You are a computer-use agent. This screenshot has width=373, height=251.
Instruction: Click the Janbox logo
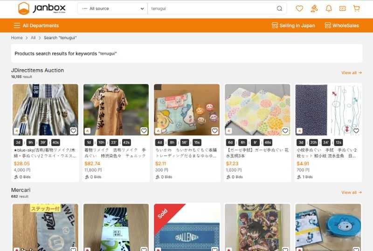click(x=42, y=8)
